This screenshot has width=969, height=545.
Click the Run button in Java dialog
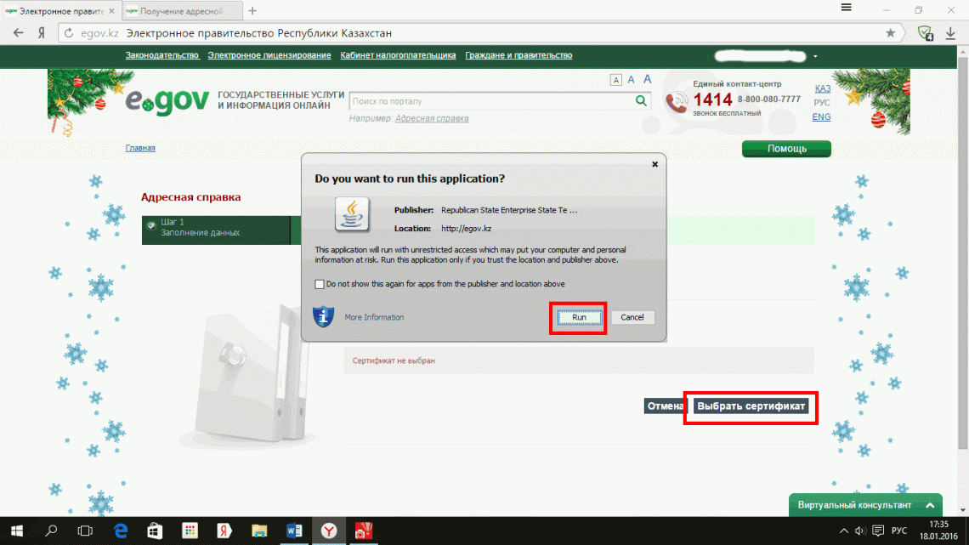(x=578, y=317)
